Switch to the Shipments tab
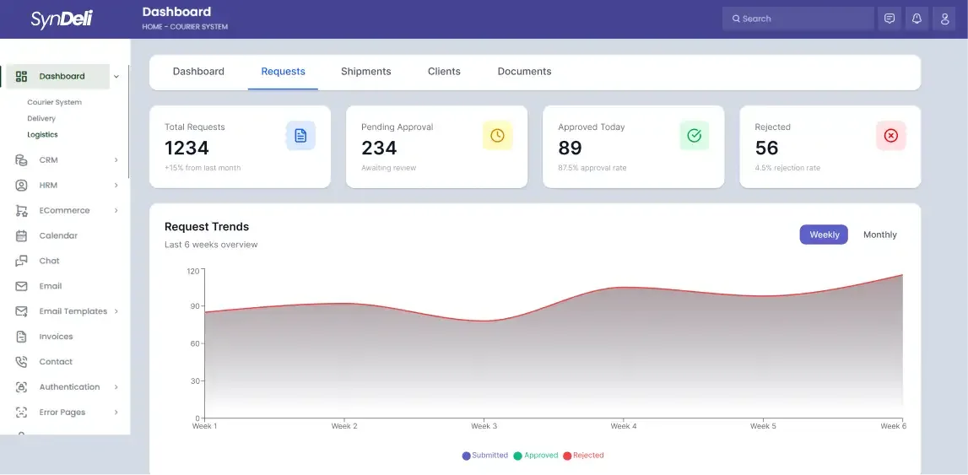Image resolution: width=968 pixels, height=475 pixels. pyautogui.click(x=366, y=72)
